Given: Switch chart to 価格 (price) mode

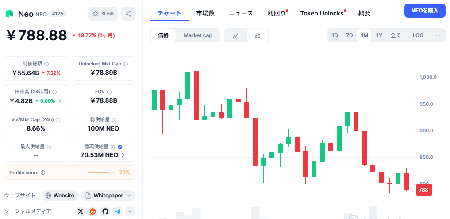Looking at the screenshot, I should coord(163,35).
